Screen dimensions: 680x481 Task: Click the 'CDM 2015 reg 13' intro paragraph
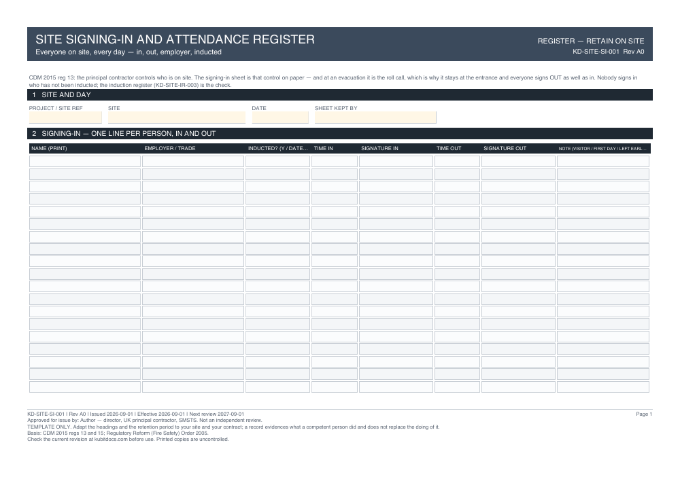[x=333, y=82]
